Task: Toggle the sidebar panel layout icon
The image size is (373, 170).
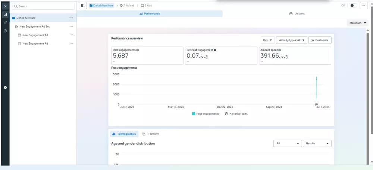Action: point(83,6)
